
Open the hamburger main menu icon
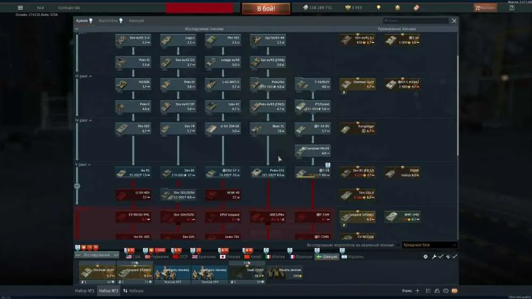(20, 7)
